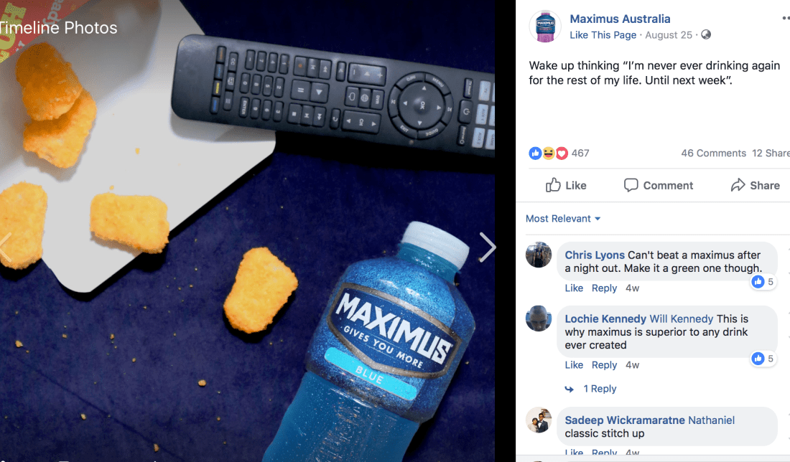Open Chris Lyons profile link
This screenshot has width=790, height=462.
(x=595, y=255)
